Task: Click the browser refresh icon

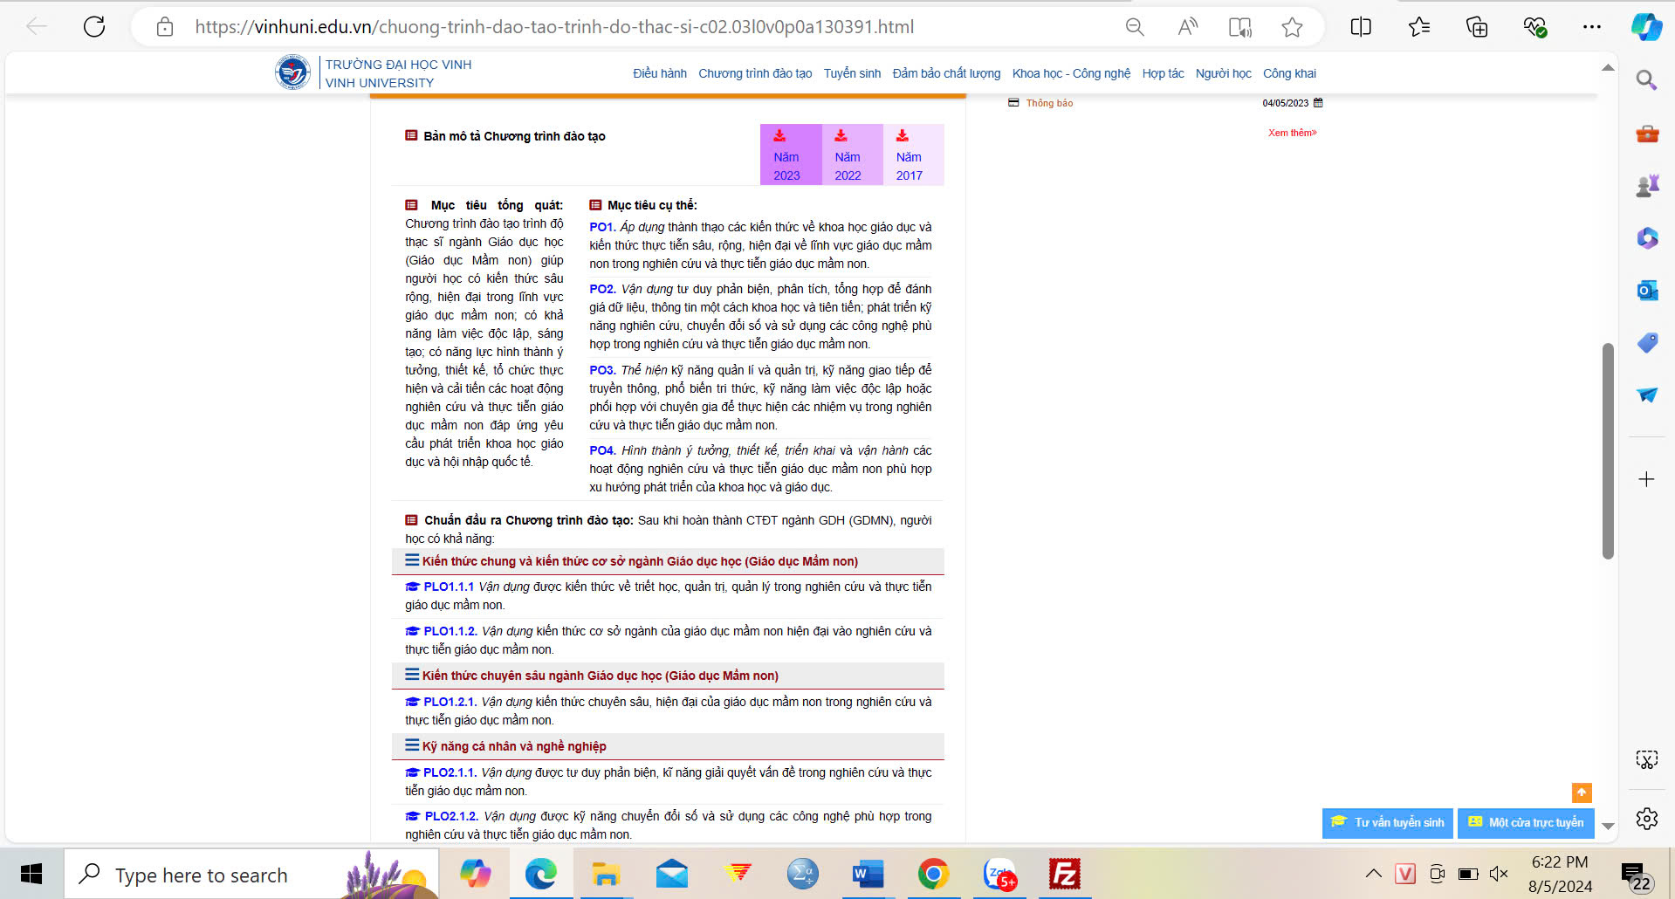Action: 94,26
